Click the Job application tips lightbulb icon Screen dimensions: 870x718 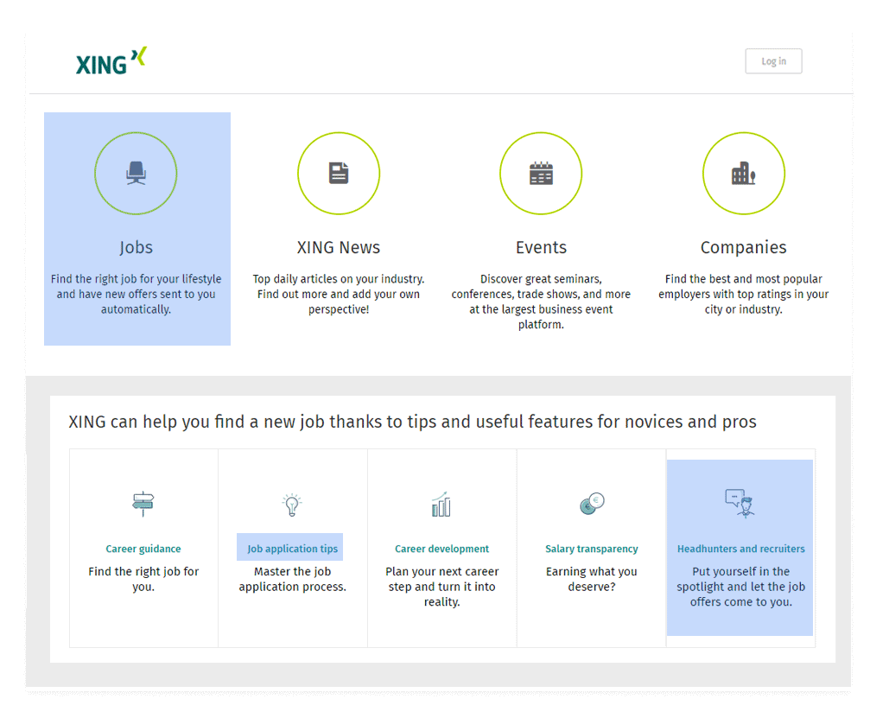click(x=292, y=505)
